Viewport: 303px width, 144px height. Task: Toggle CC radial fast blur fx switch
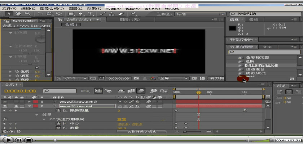pyautogui.click(x=4, y=119)
